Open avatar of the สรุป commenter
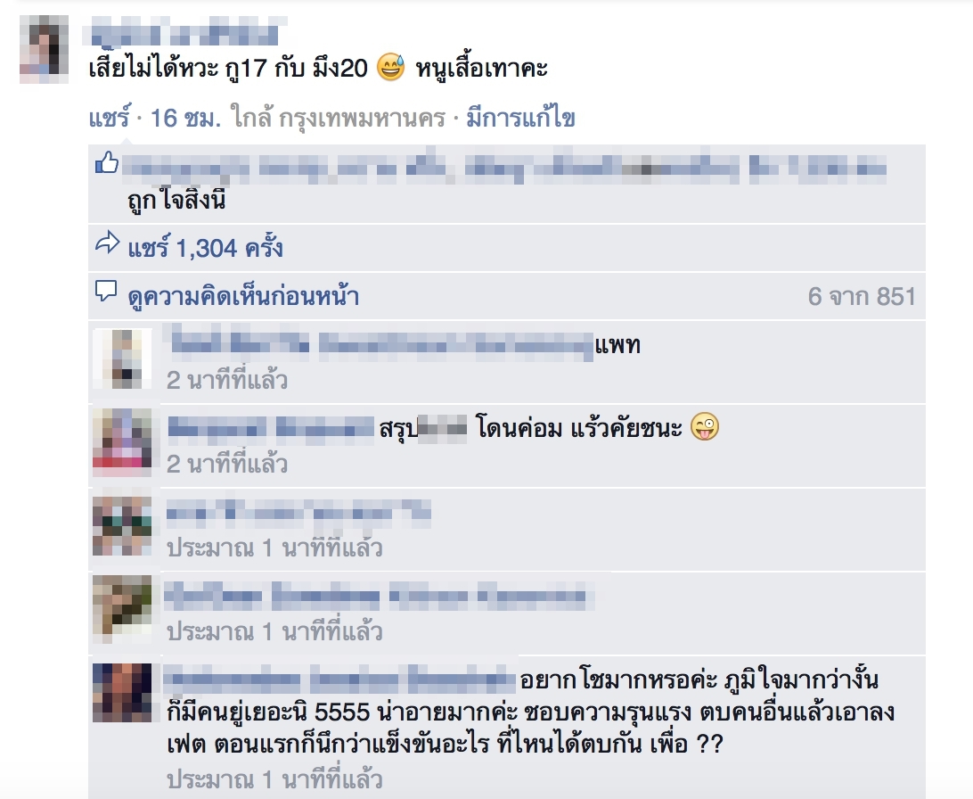Image resolution: width=973 pixels, height=799 pixels. (x=122, y=442)
